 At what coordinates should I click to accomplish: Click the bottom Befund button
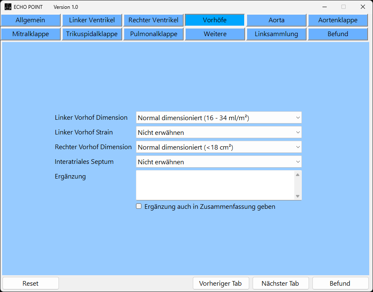coord(340,283)
